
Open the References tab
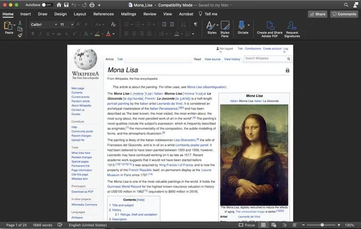click(x=104, y=14)
